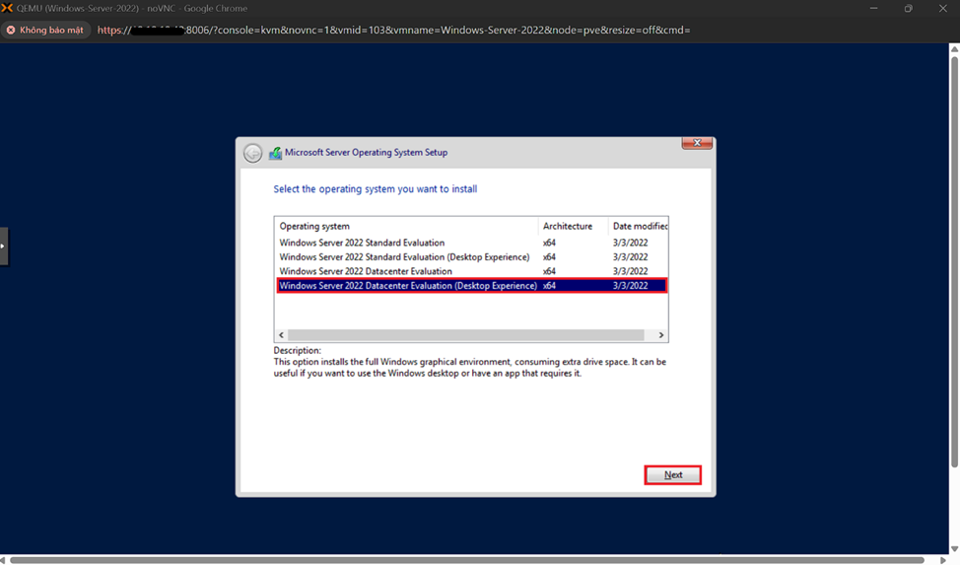Click the OS list horizontal scrollbar thumb

click(465, 335)
